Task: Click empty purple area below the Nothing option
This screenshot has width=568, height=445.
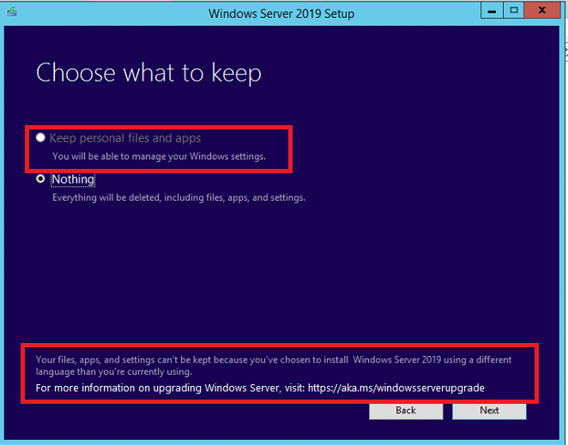Action: coord(283,274)
